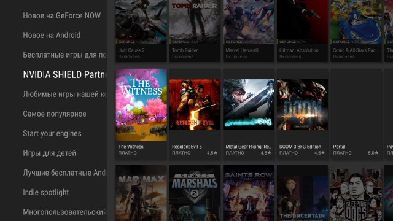The height and width of the screenshot is (221, 393).
Task: Open the Marvel Heroes tile
Action: pos(249,31)
